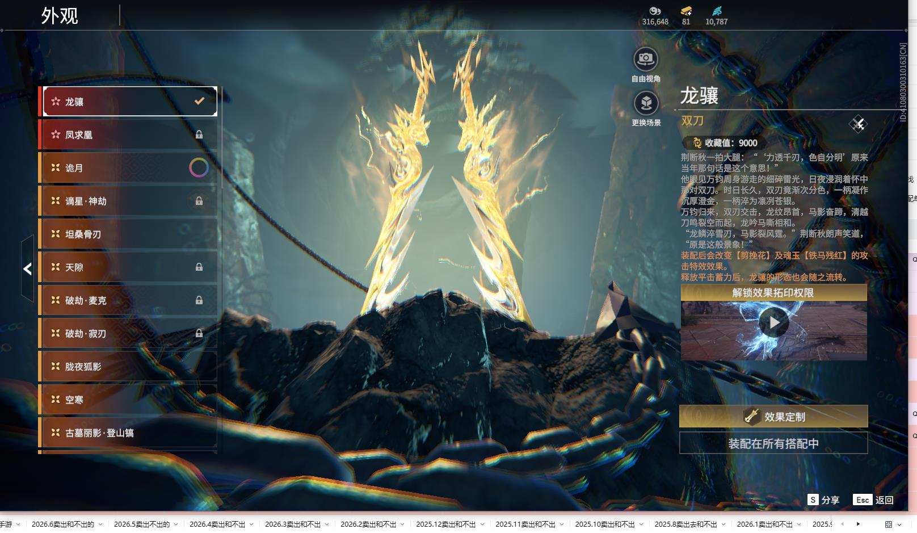Screen dimensions: 917x533
Task: Play the effect preview video
Action: [x=774, y=322]
